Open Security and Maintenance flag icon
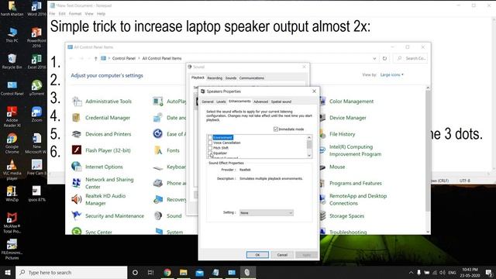 pyautogui.click(x=76, y=215)
